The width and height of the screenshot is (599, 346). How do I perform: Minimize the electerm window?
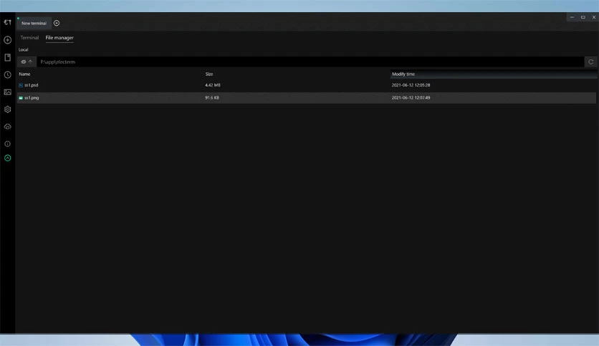click(x=572, y=17)
